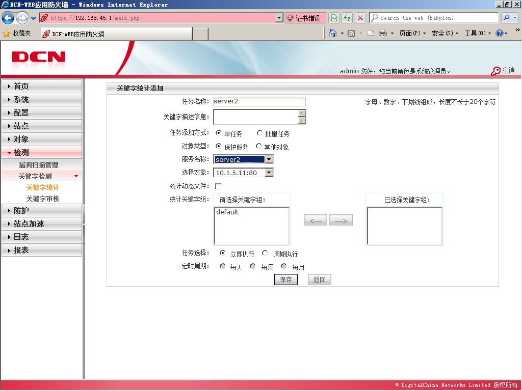Check the 统计动态文件 checkbox
The height and width of the screenshot is (391, 522).
coord(218,186)
